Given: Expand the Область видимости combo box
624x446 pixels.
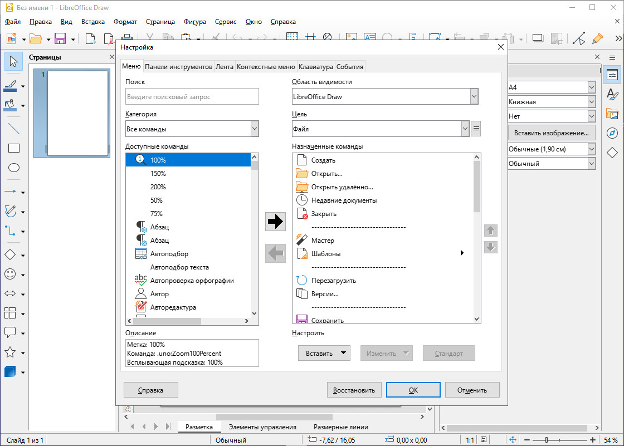Looking at the screenshot, I should 474,97.
